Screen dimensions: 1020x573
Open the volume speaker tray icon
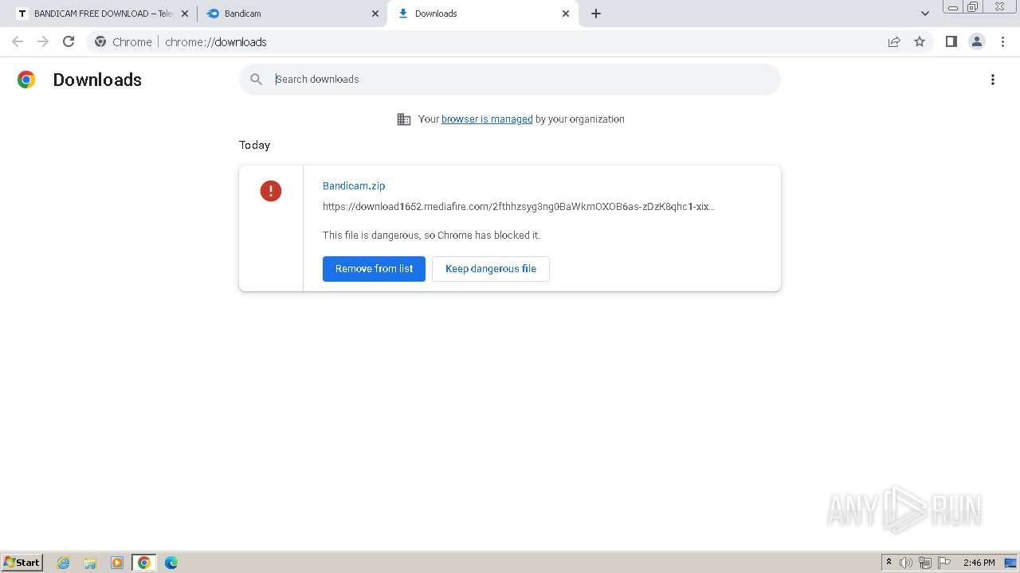(x=906, y=563)
